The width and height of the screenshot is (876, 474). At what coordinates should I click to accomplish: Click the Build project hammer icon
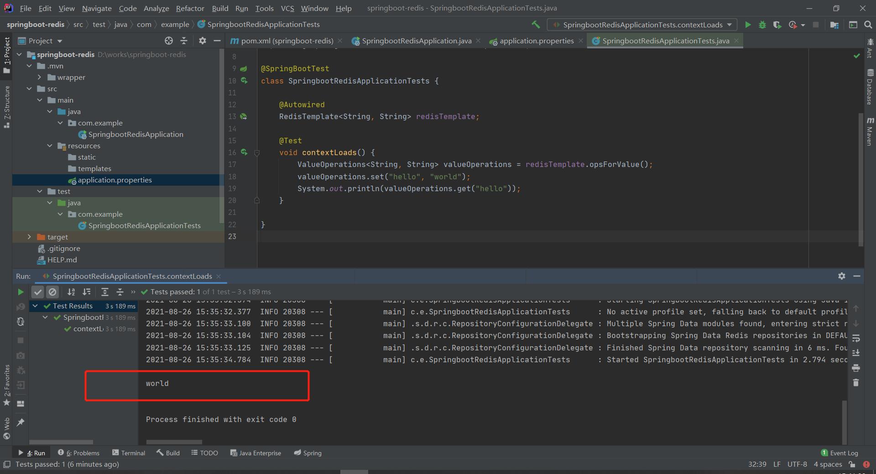[x=536, y=25]
